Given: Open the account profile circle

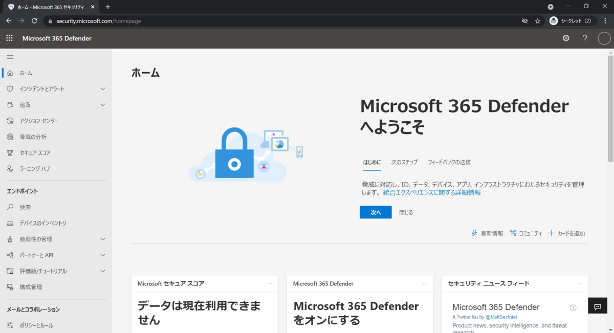Looking at the screenshot, I should point(604,38).
